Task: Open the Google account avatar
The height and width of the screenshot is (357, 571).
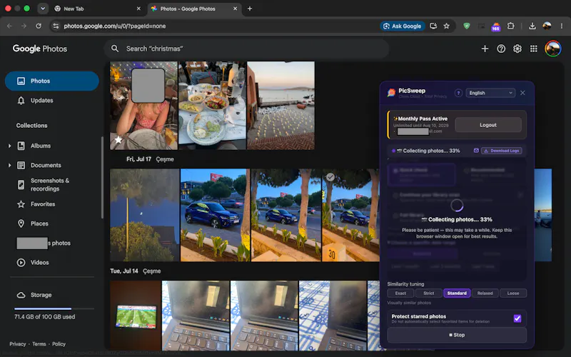Action: 552,49
